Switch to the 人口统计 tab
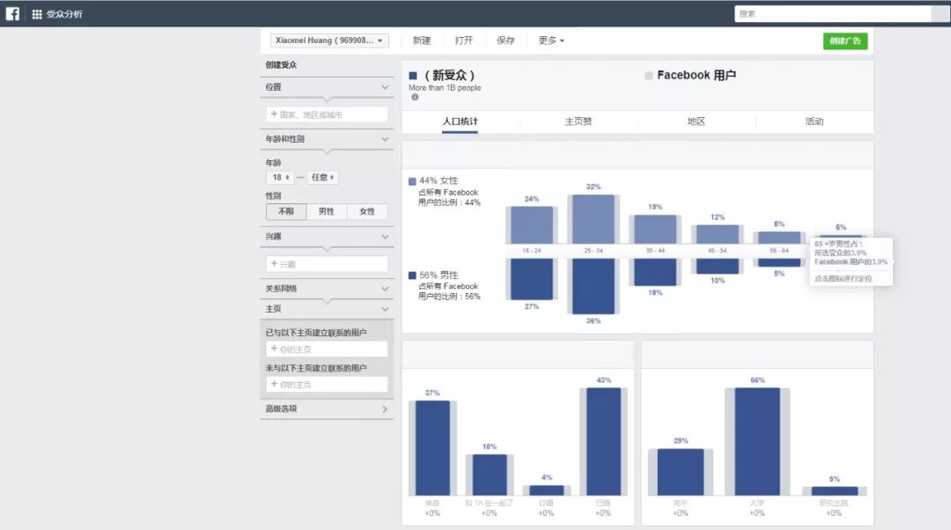This screenshot has width=951, height=530. pyautogui.click(x=461, y=121)
